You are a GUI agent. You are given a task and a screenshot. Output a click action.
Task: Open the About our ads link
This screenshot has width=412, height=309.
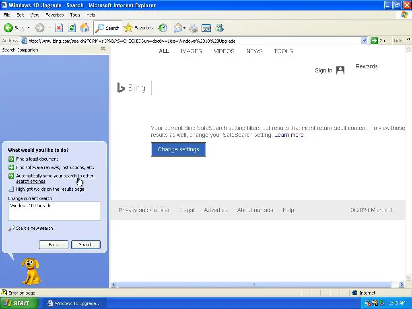(255, 210)
